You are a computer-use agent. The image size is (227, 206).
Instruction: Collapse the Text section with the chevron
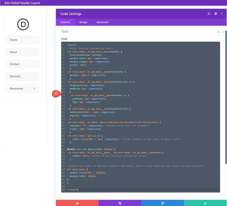click(218, 32)
